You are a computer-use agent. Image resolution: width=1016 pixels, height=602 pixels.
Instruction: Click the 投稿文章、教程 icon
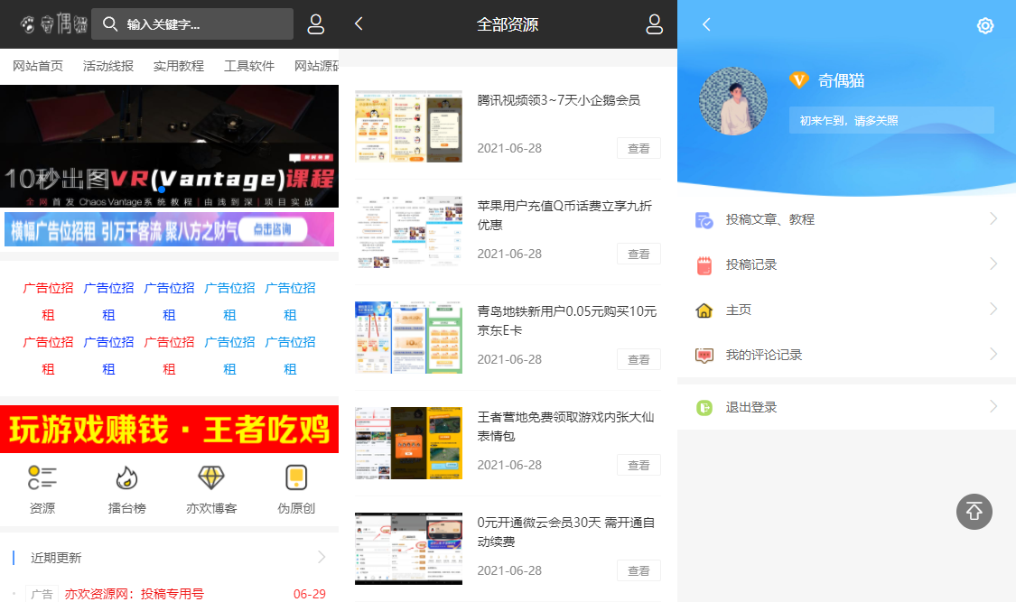[x=704, y=220]
